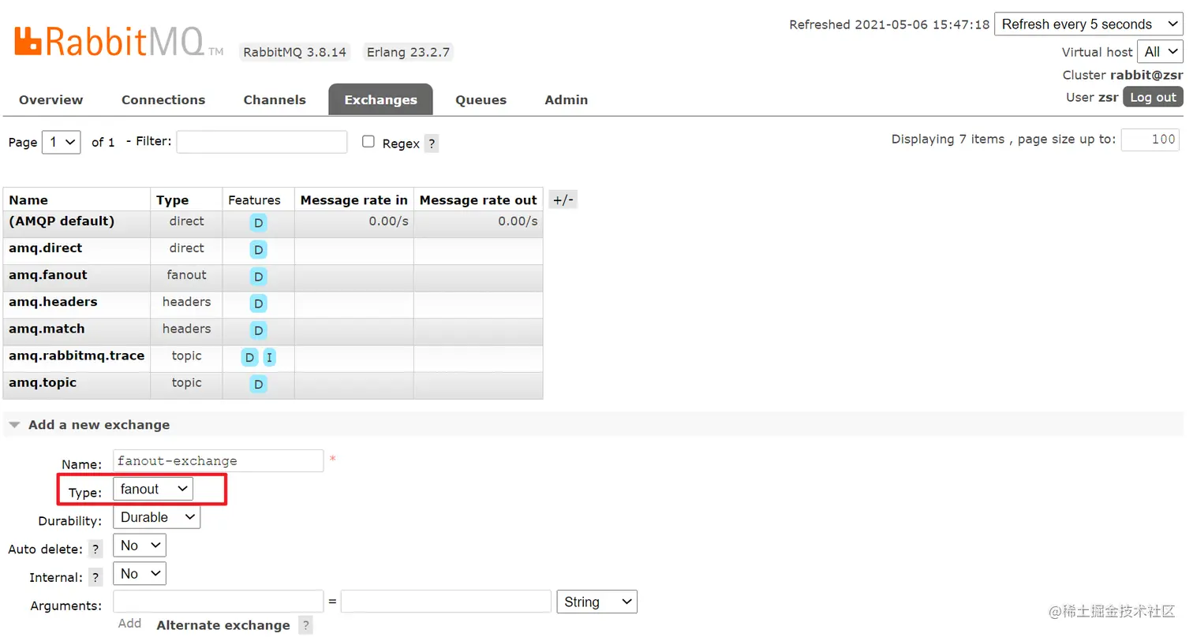Click the Log out button
Image resolution: width=1193 pixels, height=637 pixels.
coord(1153,97)
